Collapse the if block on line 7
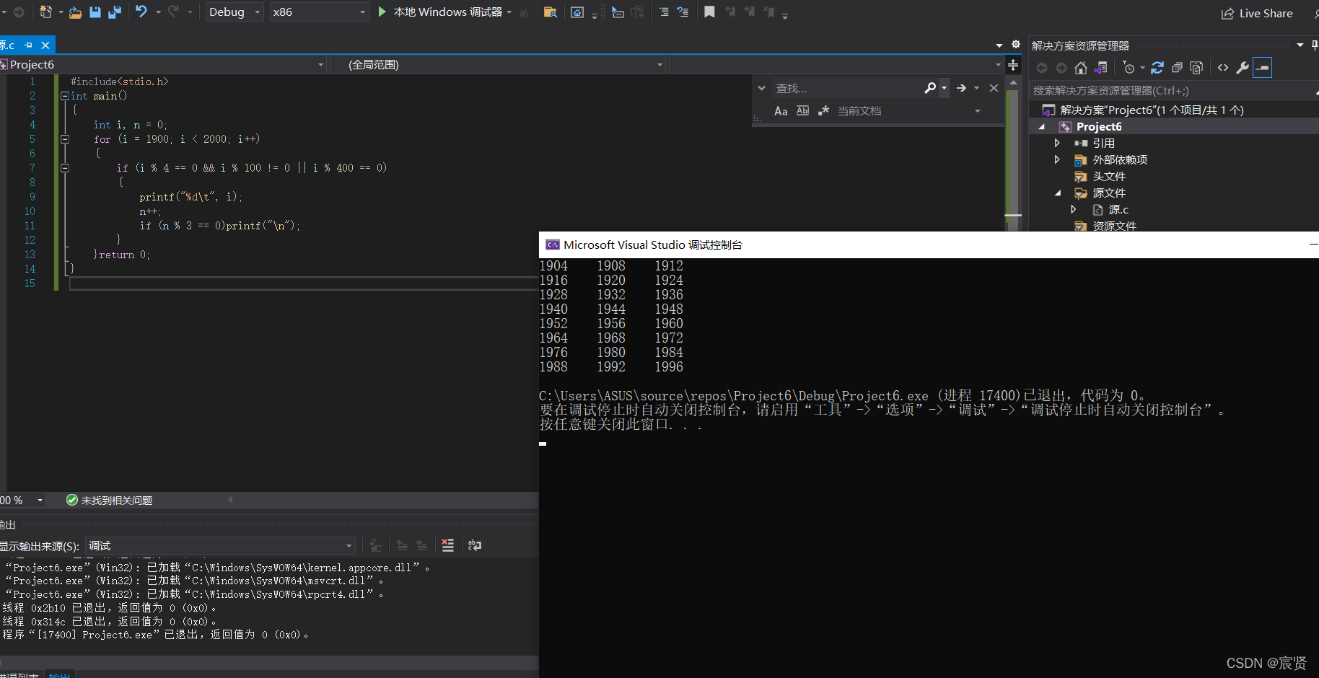The width and height of the screenshot is (1319, 678). coord(65,168)
